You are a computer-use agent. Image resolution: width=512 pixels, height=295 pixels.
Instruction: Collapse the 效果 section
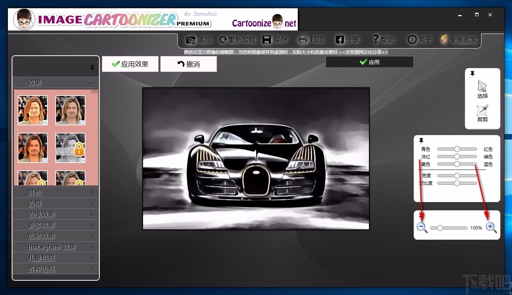click(x=56, y=82)
